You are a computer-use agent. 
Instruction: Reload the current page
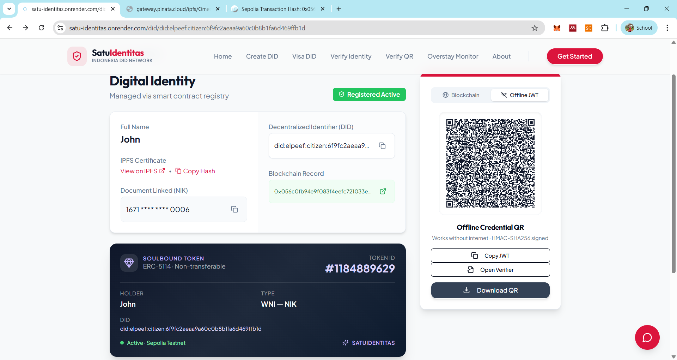(x=42, y=28)
